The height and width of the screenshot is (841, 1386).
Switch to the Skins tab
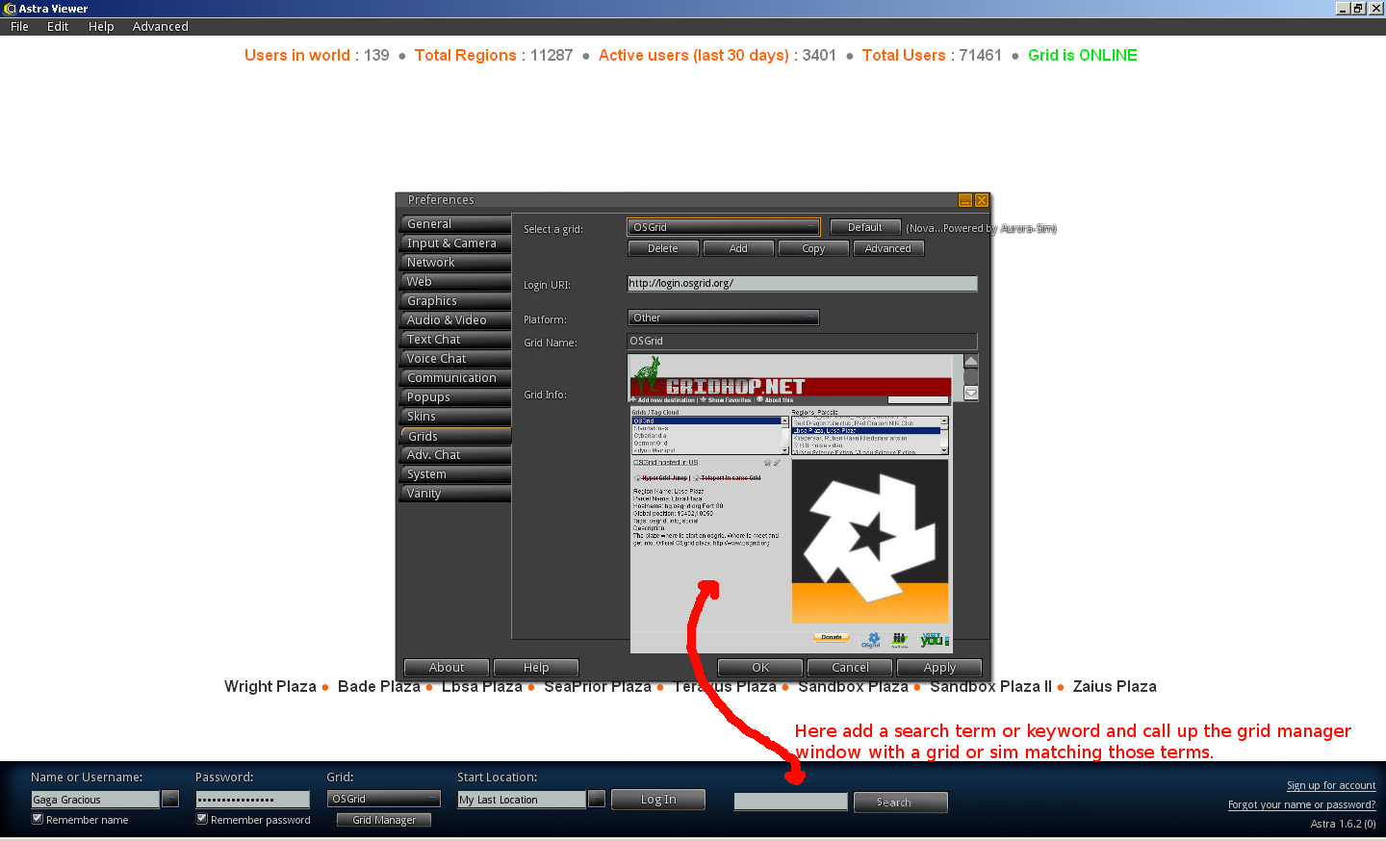455,417
